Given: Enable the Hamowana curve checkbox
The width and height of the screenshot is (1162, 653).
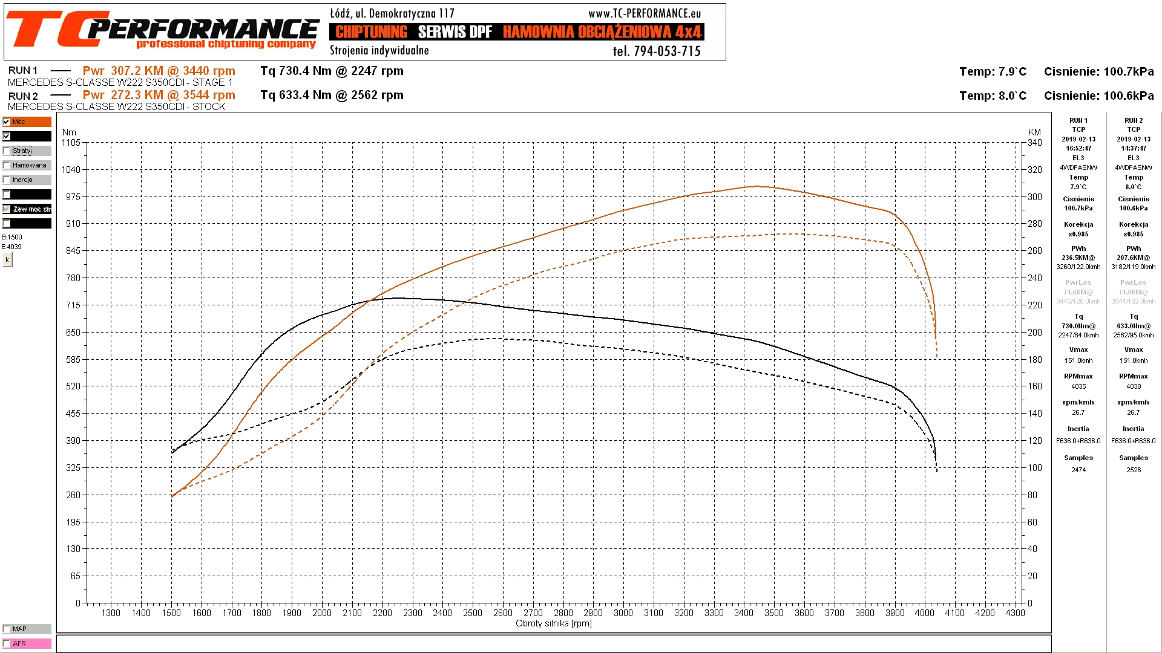Looking at the screenshot, I should coord(7,165).
